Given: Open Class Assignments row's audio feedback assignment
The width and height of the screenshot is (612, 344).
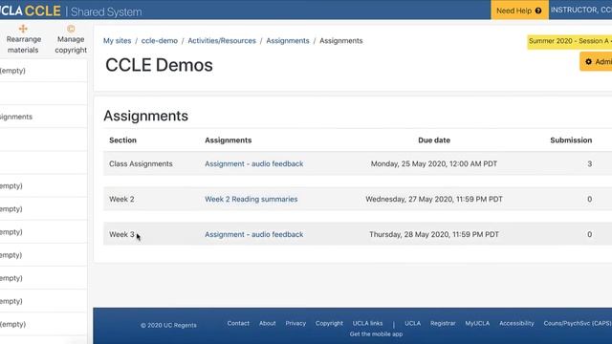Looking at the screenshot, I should 254,163.
